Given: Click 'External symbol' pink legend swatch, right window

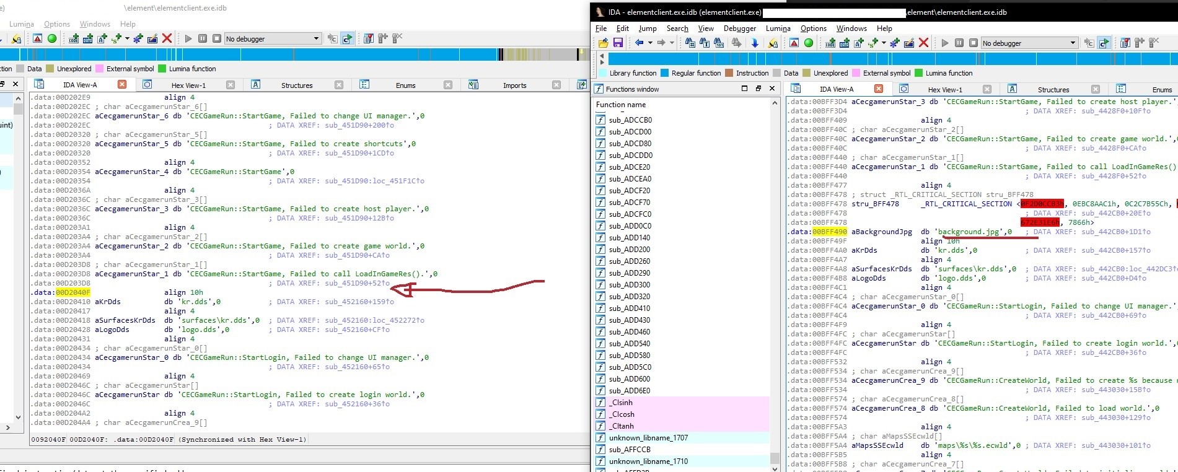Looking at the screenshot, I should (856, 73).
